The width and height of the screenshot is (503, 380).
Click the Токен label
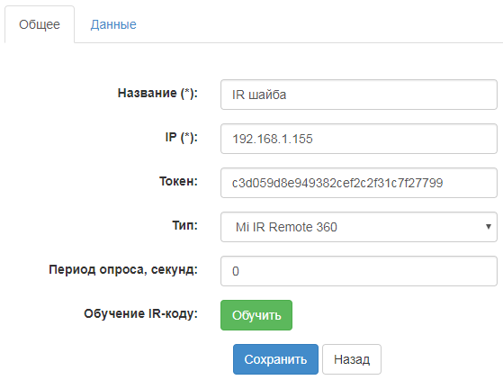178,181
